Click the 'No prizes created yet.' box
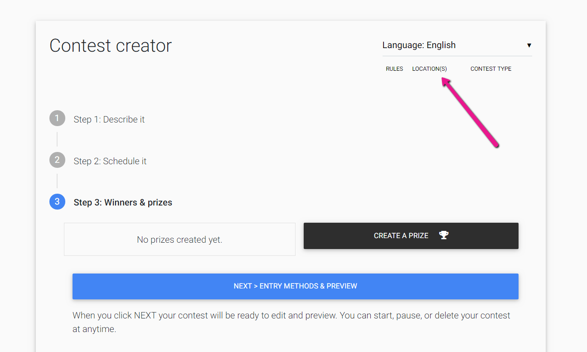The image size is (587, 352). pyautogui.click(x=179, y=239)
